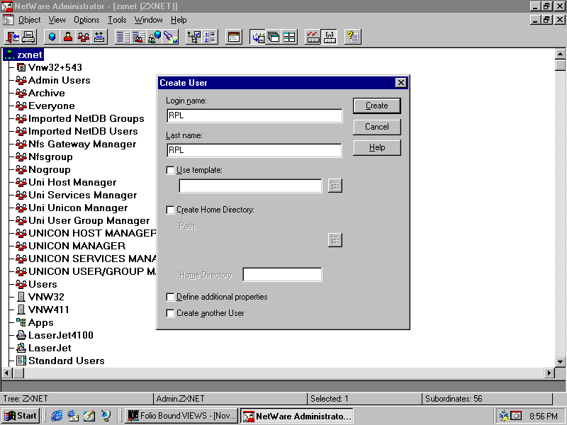Select the Everyone group
Image resolution: width=567 pixels, height=425 pixels.
[45, 106]
